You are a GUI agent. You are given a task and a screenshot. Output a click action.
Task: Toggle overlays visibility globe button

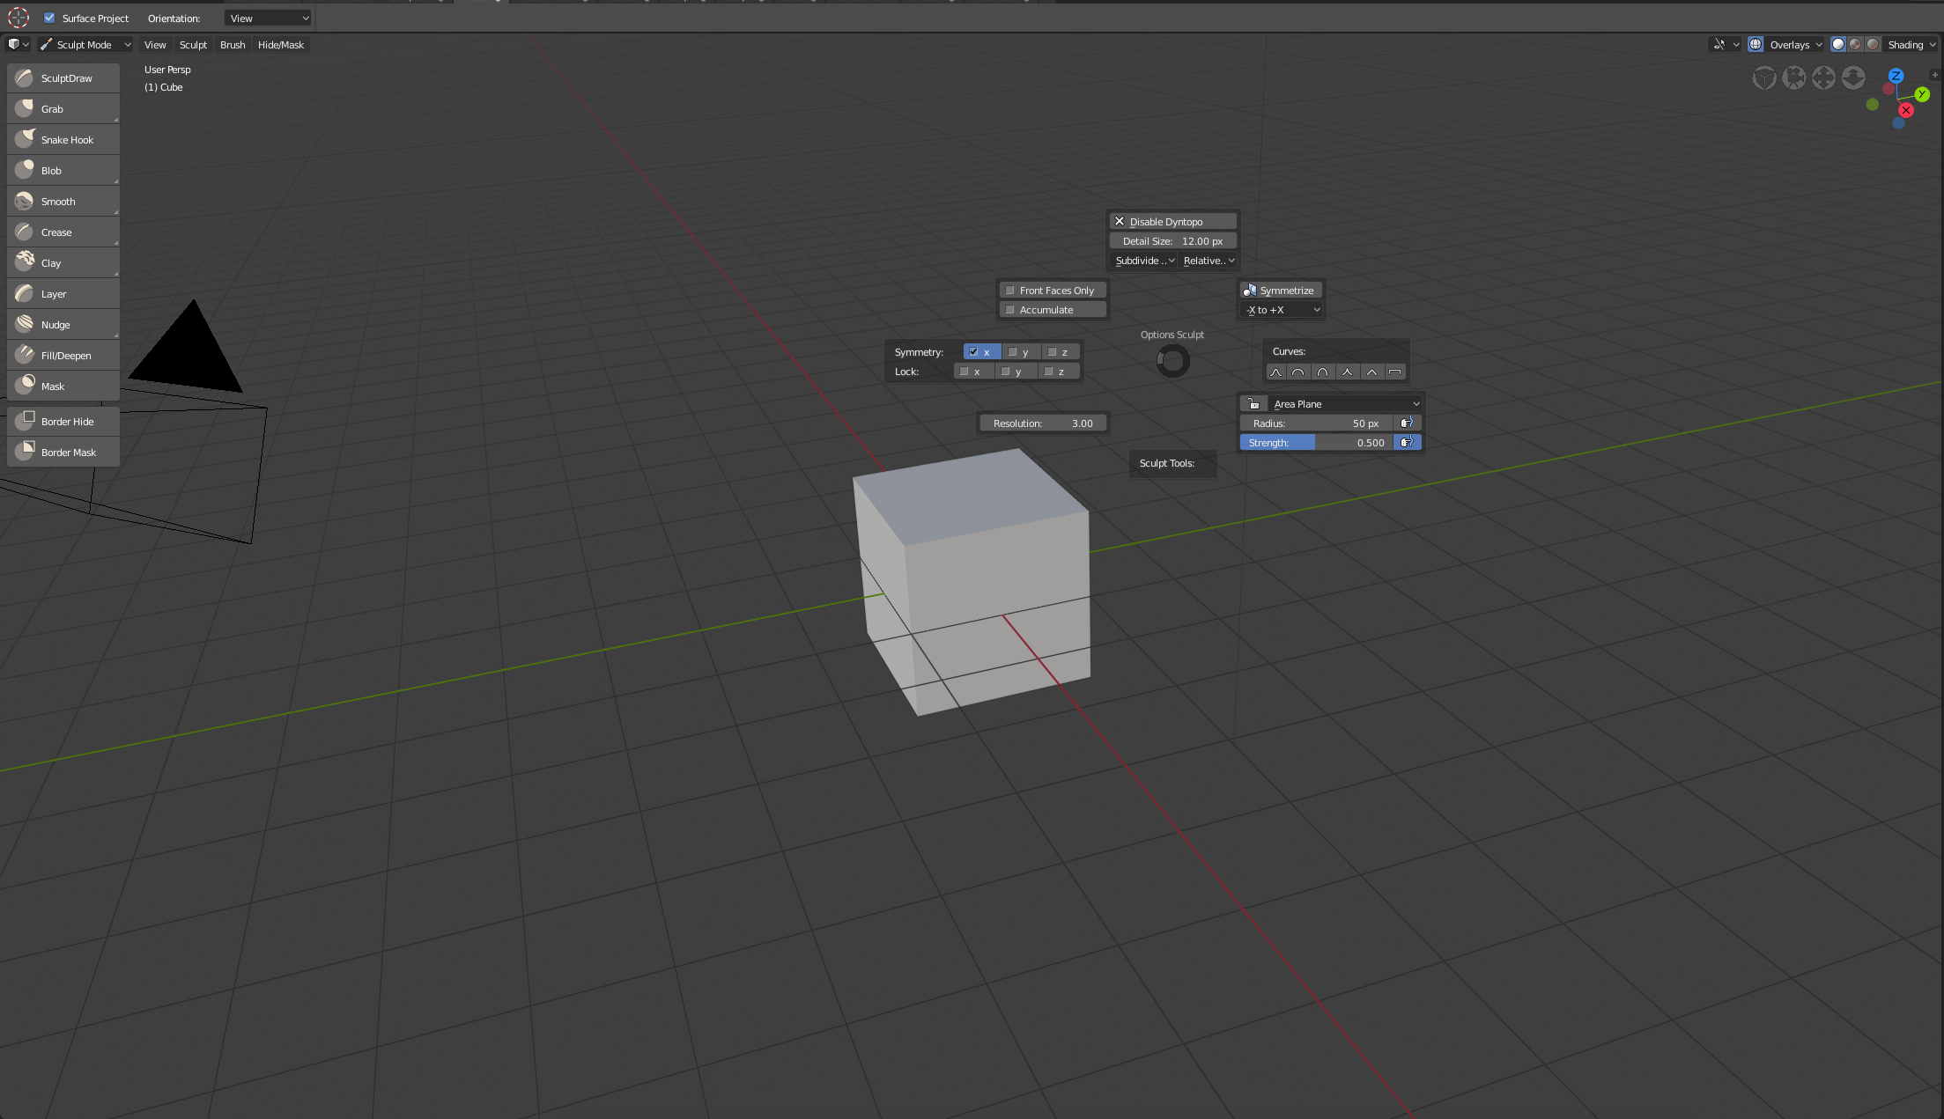[1756, 44]
